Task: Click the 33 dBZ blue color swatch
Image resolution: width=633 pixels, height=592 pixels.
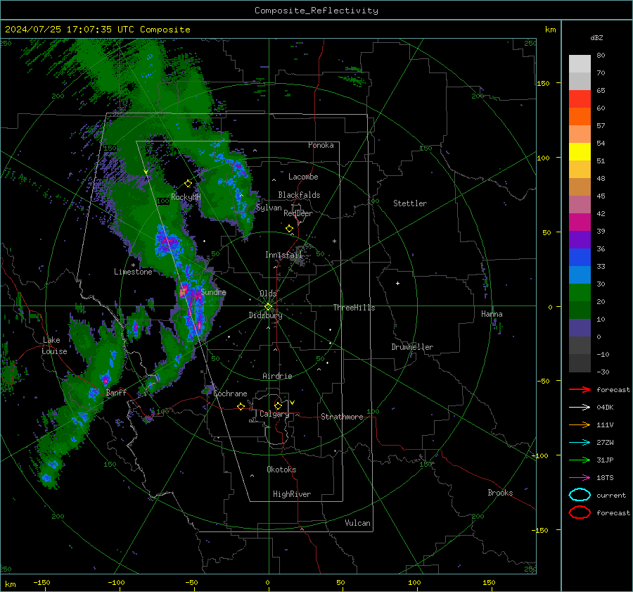Action: pyautogui.click(x=580, y=257)
